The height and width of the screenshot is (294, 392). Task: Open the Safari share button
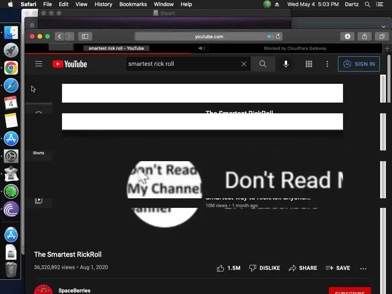click(364, 36)
